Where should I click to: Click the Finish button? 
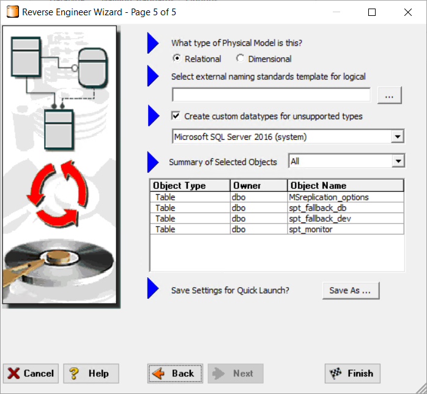tap(352, 373)
